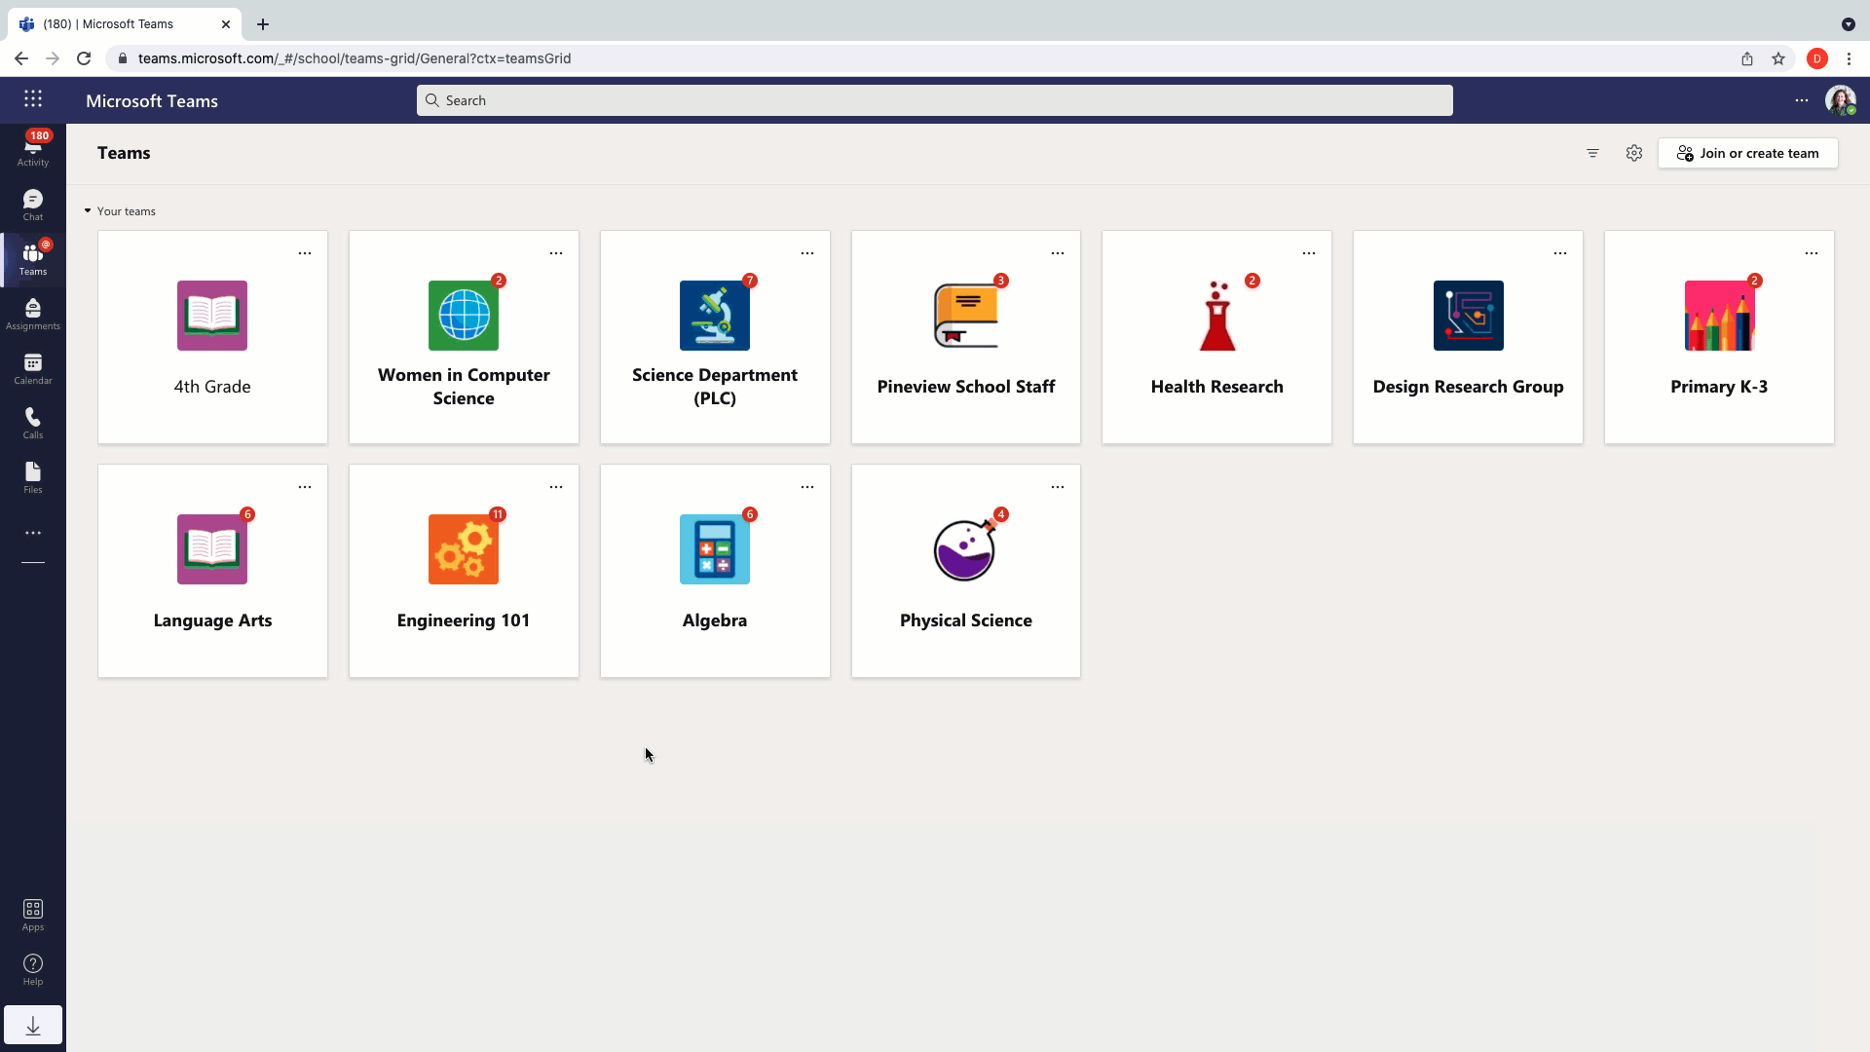The width and height of the screenshot is (1870, 1052).
Task: Open the Activity feed icon
Action: pyautogui.click(x=32, y=150)
